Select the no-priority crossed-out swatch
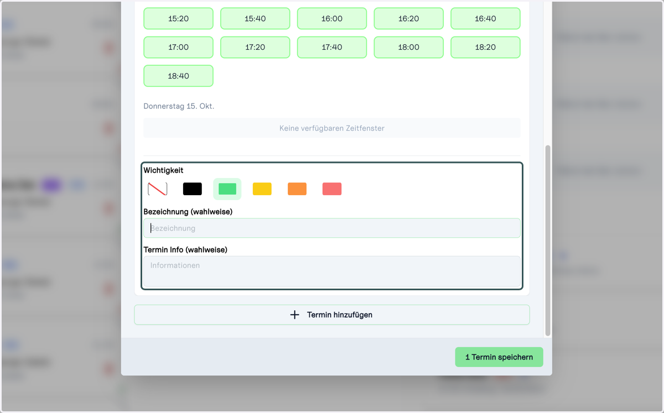The height and width of the screenshot is (413, 664). tap(158, 189)
